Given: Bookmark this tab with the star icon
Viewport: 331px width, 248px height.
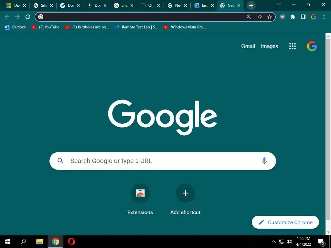Looking at the screenshot, I should (269, 17).
